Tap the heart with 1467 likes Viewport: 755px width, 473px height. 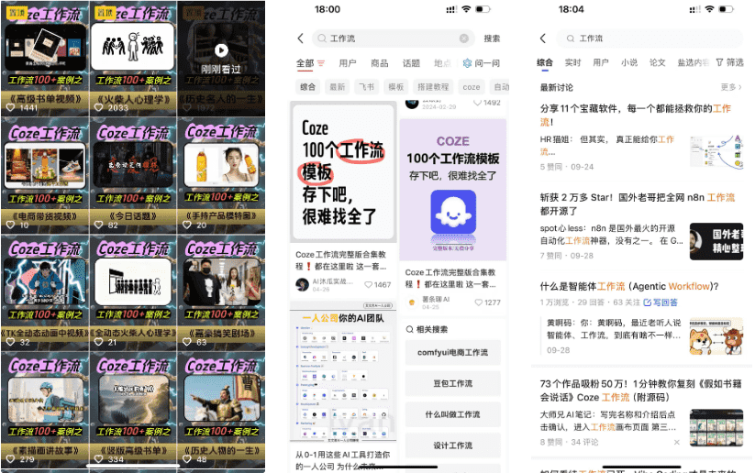369,285
